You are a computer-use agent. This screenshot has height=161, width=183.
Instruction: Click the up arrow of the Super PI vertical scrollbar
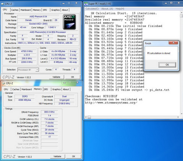pyautogui.click(x=181, y=13)
